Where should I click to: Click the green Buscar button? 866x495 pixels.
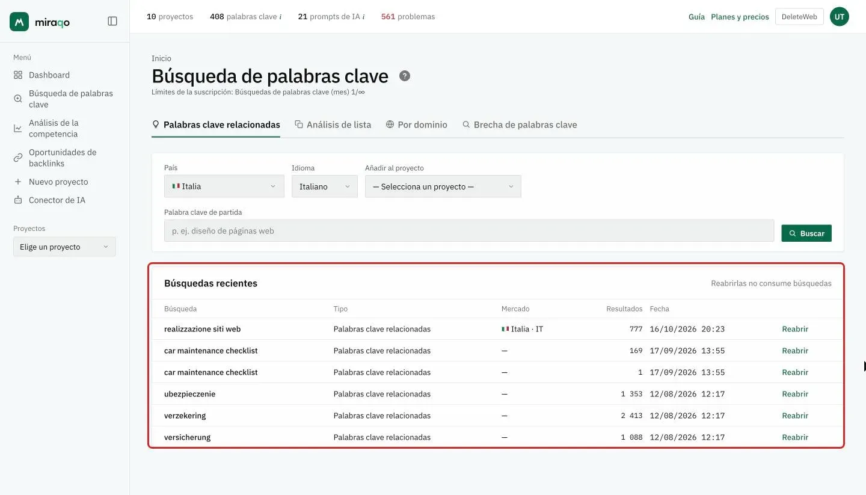click(806, 233)
